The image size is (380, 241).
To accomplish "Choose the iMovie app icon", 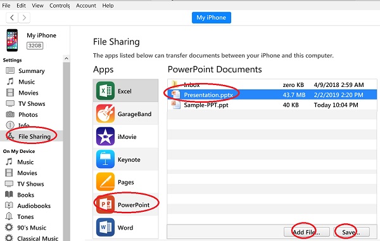I will click(105, 136).
